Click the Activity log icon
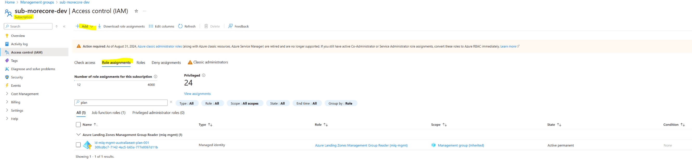Image resolution: width=692 pixels, height=166 pixels. [x=7, y=44]
